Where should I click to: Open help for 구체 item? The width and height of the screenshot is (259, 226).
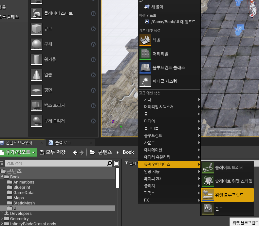coord(93,44)
